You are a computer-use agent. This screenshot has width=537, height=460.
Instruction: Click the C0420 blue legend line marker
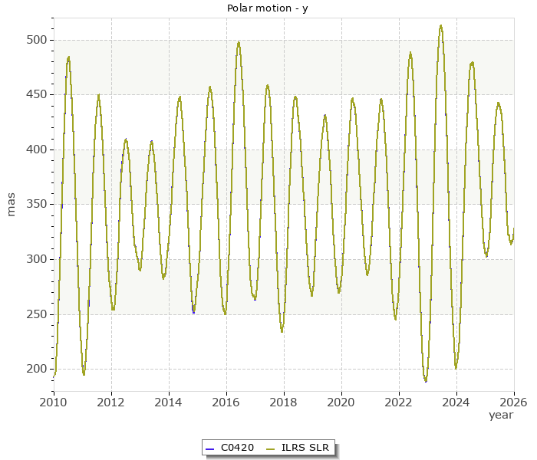[x=209, y=447]
